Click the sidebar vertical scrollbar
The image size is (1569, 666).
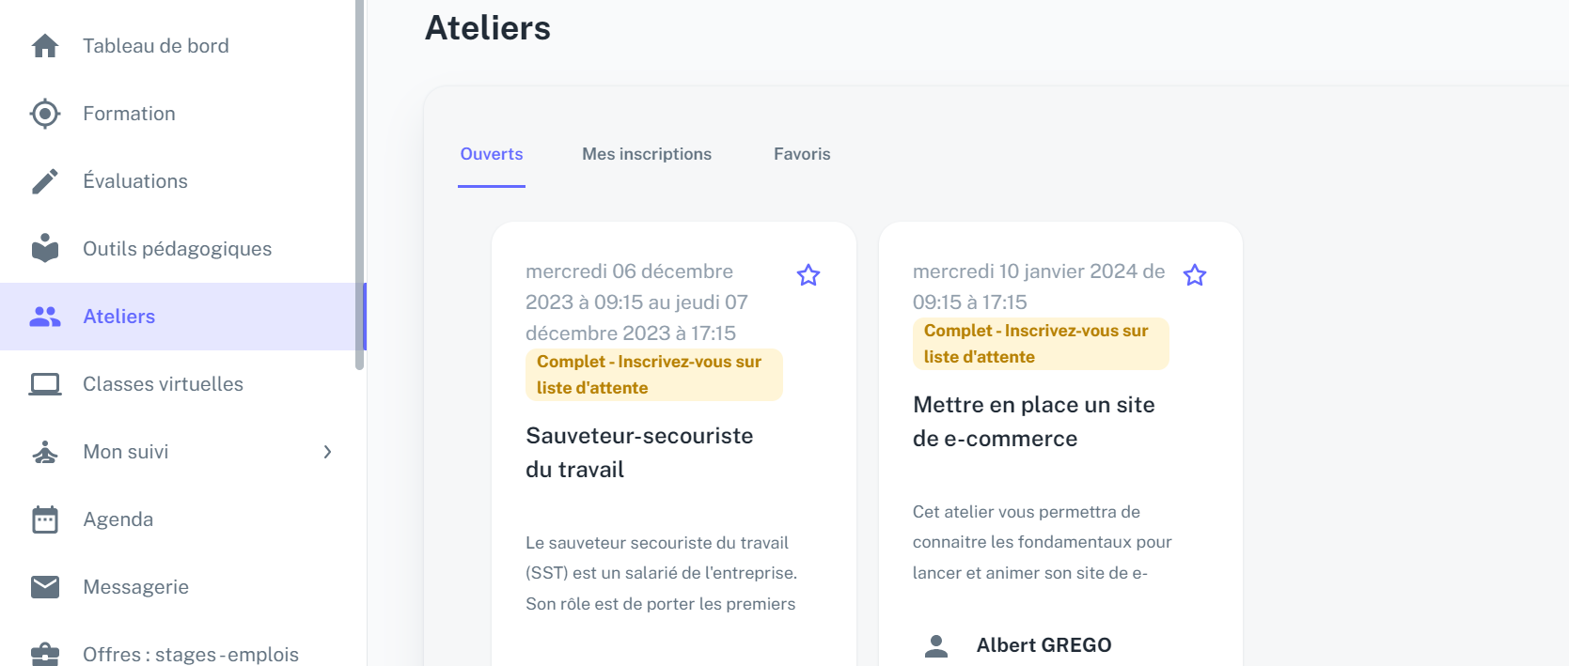coord(359,188)
